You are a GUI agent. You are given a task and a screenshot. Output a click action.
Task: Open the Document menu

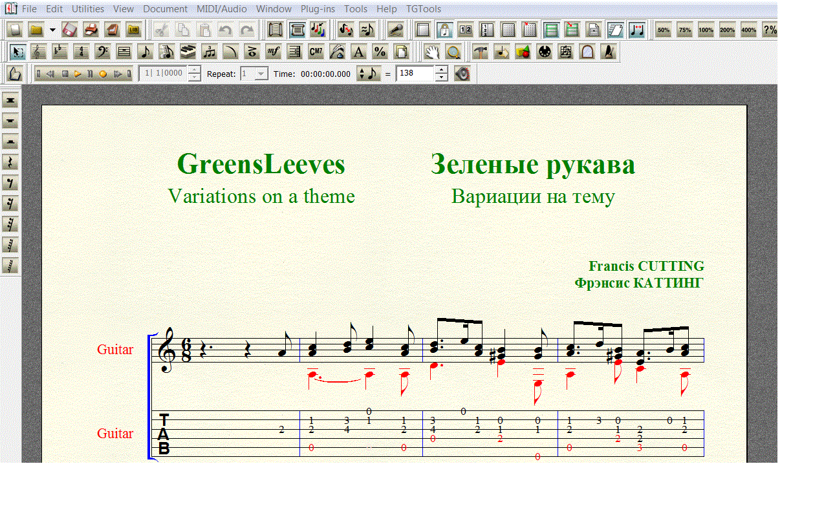[166, 9]
